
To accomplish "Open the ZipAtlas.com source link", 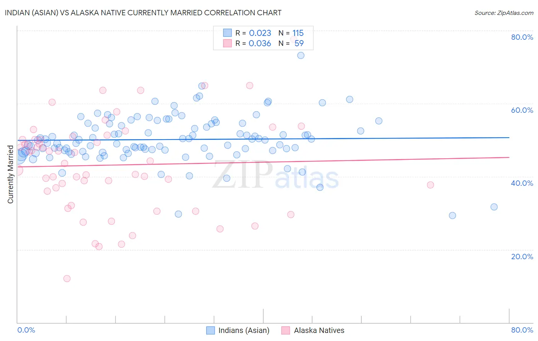I will (x=504, y=13).
